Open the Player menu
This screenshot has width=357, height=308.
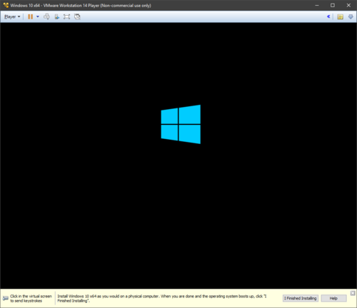12,16
